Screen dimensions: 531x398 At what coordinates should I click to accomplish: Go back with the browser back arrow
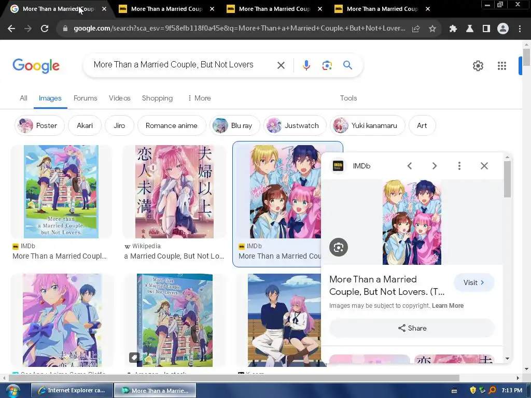click(11, 29)
